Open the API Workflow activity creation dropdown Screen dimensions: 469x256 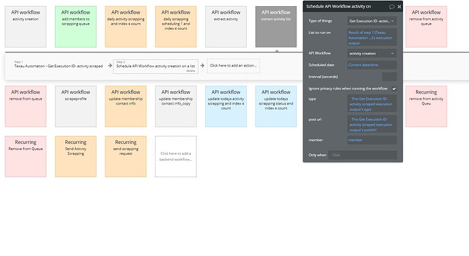click(372, 54)
